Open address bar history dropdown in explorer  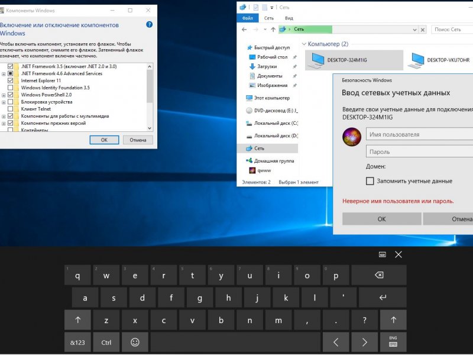(415, 30)
